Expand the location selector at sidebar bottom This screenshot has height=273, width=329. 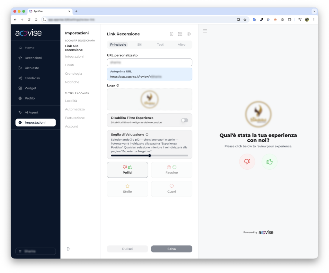tap(35, 251)
